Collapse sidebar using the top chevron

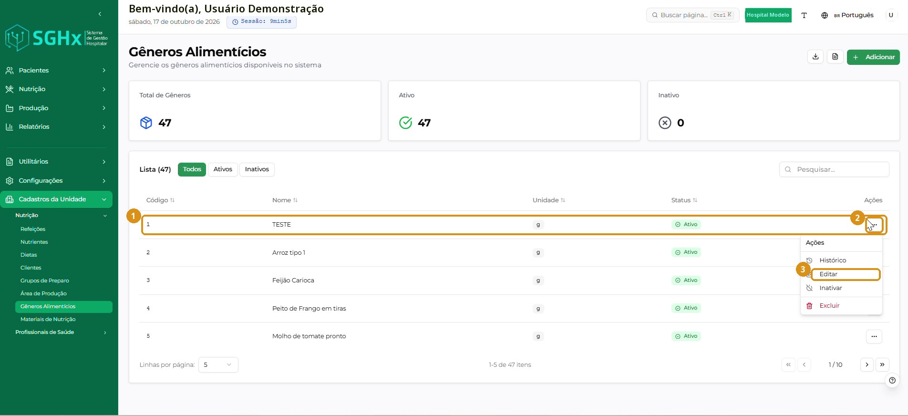pyautogui.click(x=100, y=14)
